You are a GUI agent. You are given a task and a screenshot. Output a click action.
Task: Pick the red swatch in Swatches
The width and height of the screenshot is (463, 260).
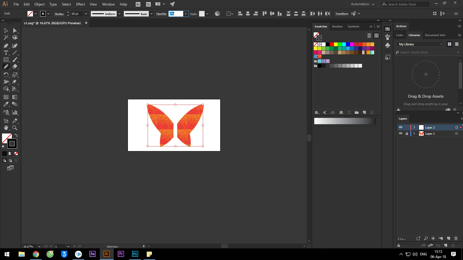pos(332,44)
